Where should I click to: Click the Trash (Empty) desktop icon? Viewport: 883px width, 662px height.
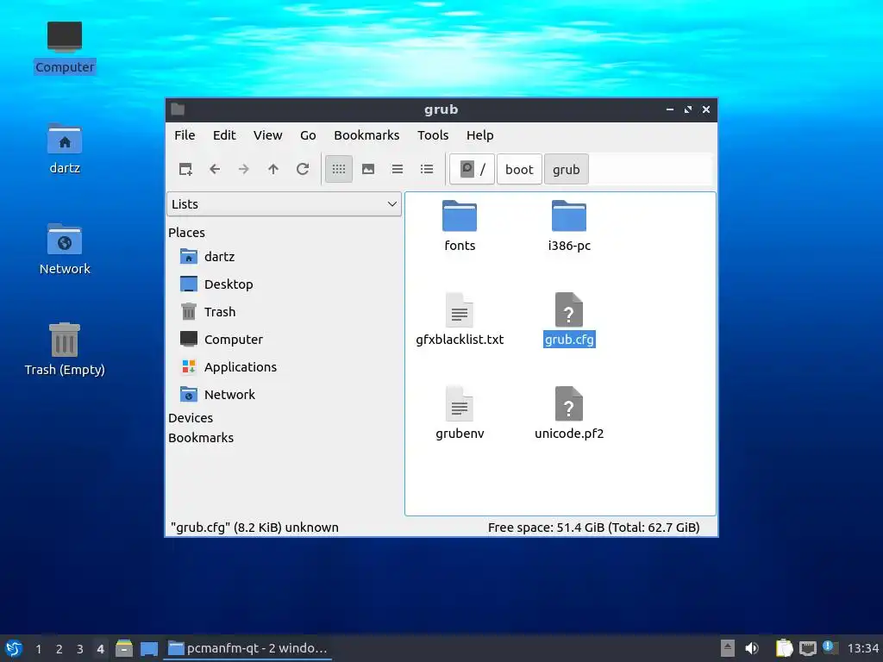(64, 349)
